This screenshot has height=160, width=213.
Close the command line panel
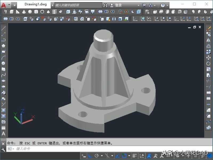pos(3,143)
